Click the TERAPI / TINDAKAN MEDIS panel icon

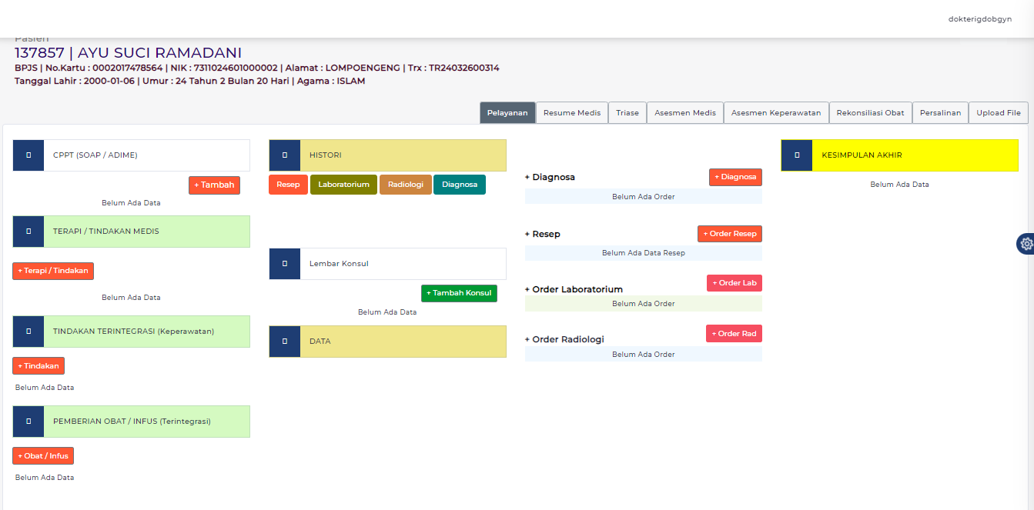[x=28, y=232]
